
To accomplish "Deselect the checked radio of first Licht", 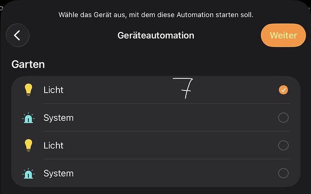I will tap(283, 90).
